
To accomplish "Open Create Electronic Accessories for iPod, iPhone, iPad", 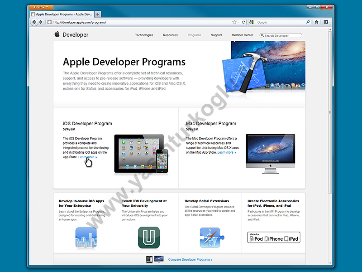I will (x=273, y=203).
